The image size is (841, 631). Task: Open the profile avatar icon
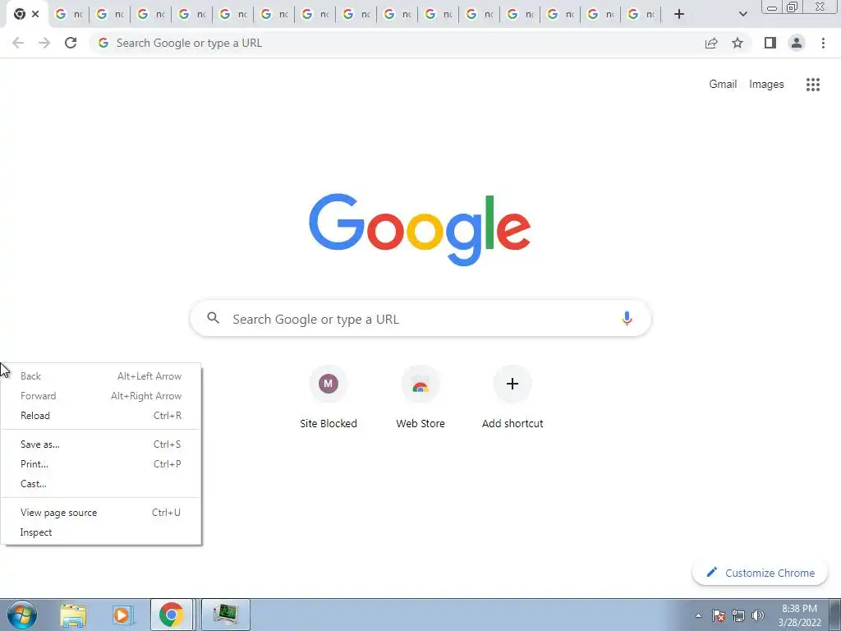(x=797, y=43)
